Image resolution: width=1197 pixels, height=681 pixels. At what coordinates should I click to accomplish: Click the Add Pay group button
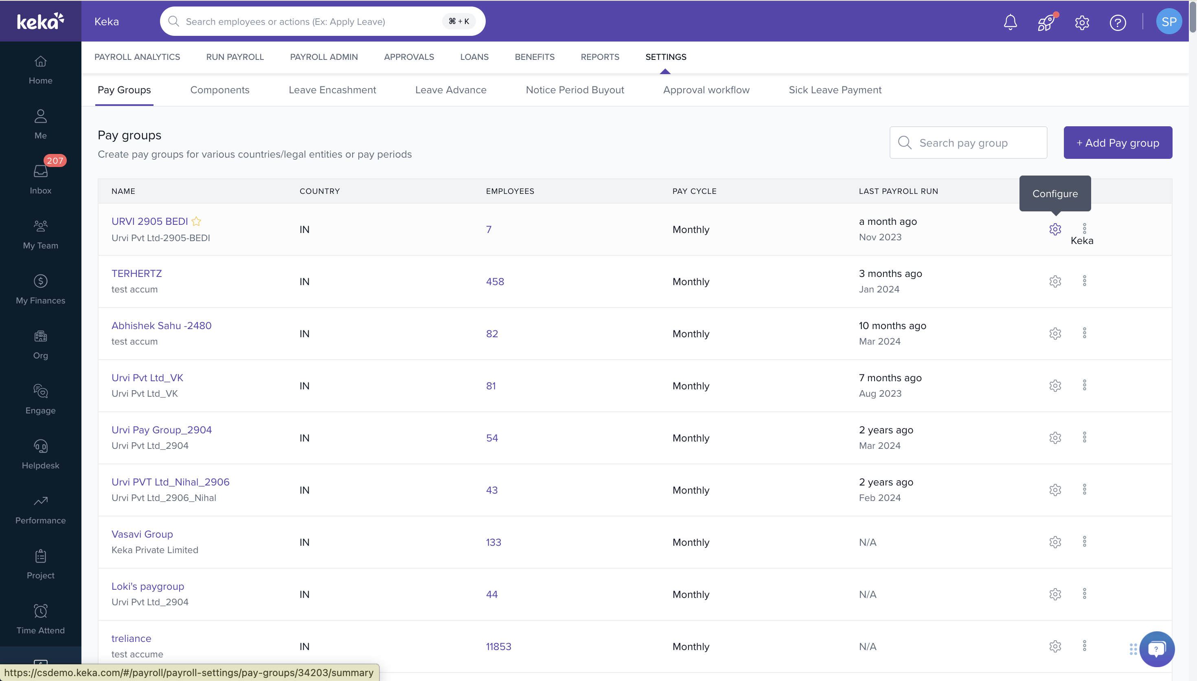[x=1118, y=143]
